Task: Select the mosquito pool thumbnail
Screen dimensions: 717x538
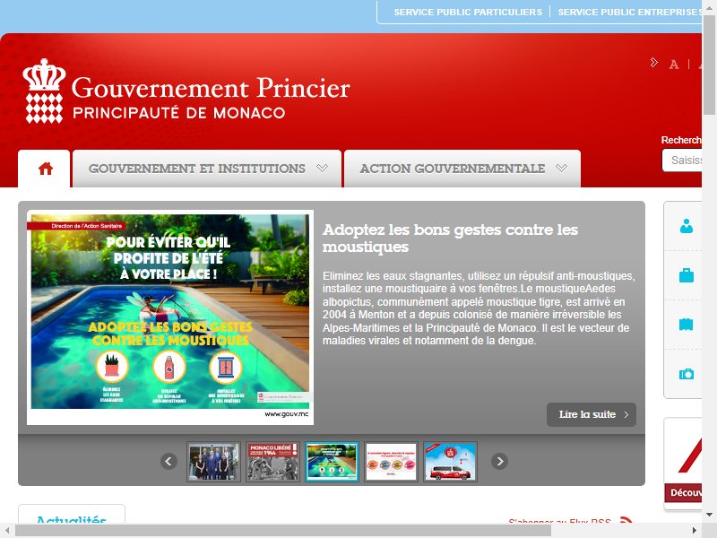Action: point(332,462)
